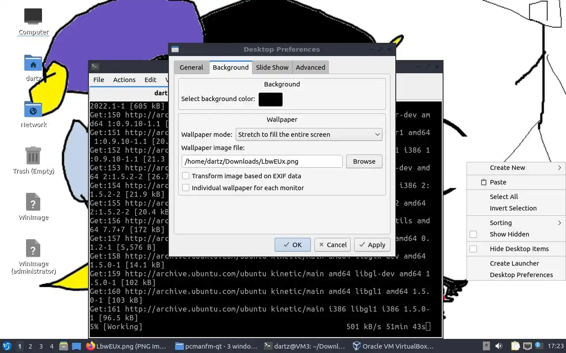Expand the Sorting submenu
566x353 pixels.
pyautogui.click(x=516, y=223)
